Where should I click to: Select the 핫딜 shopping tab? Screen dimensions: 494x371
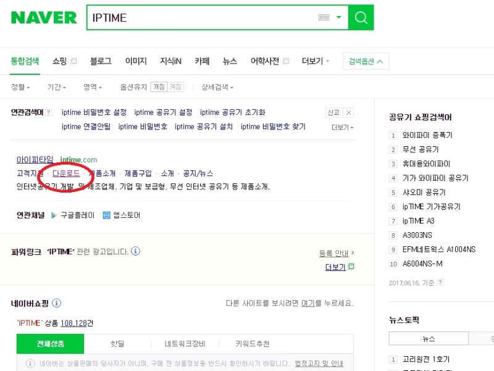point(117,344)
